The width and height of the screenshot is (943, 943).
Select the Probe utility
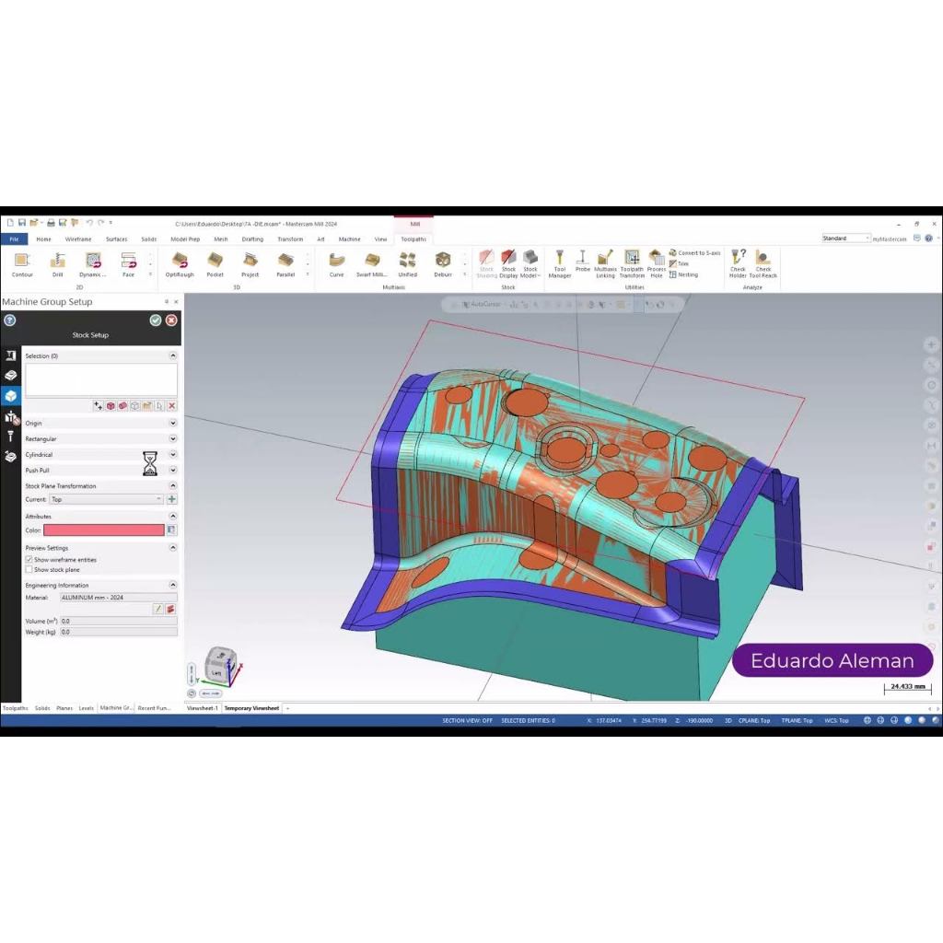(x=582, y=262)
